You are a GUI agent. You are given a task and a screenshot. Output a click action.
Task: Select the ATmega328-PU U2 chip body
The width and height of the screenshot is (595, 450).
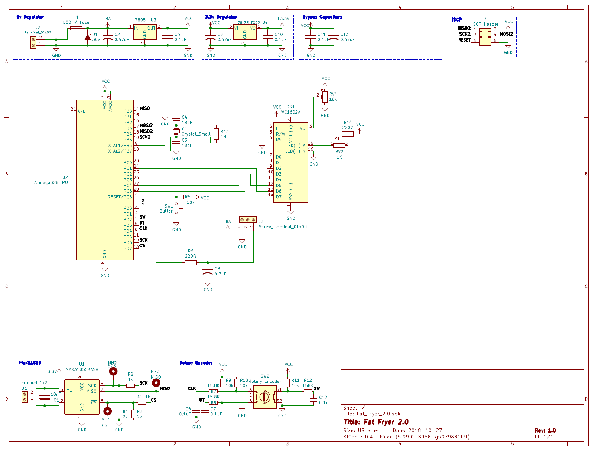click(x=105, y=180)
